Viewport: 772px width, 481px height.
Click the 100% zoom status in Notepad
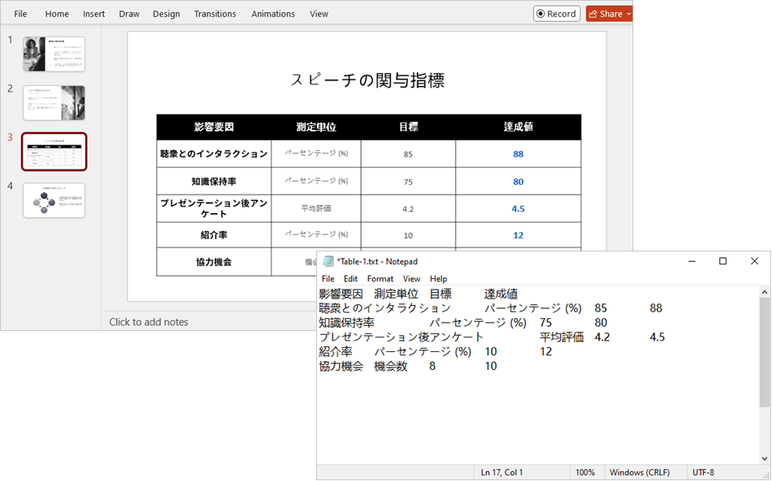click(x=585, y=472)
